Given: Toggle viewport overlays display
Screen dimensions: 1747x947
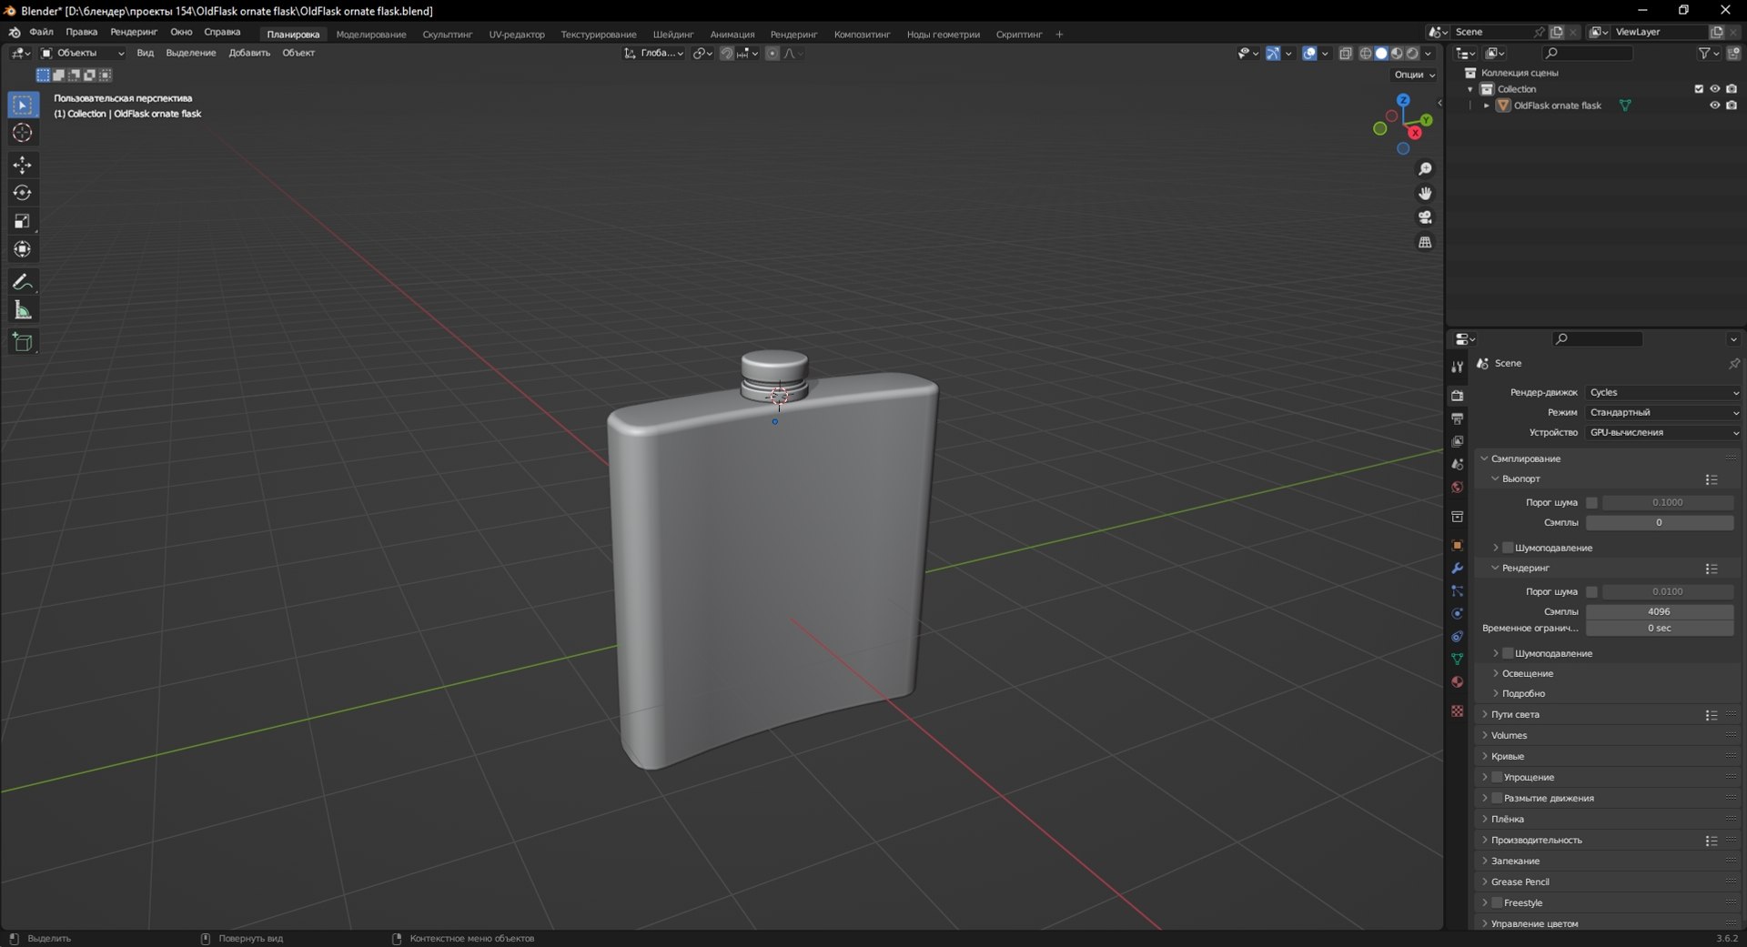Looking at the screenshot, I should coord(1309,54).
